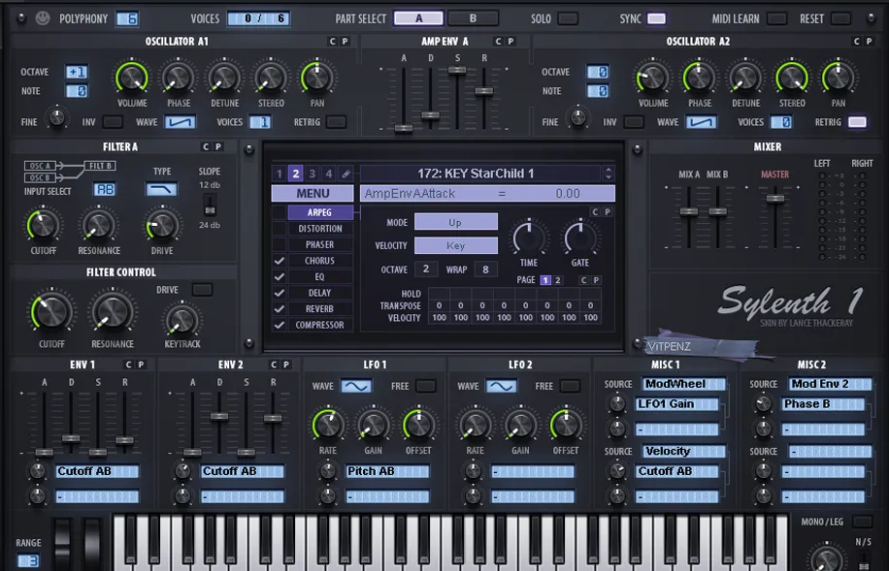
Task: Click Filter Control Keytrack knob
Action: (182, 320)
